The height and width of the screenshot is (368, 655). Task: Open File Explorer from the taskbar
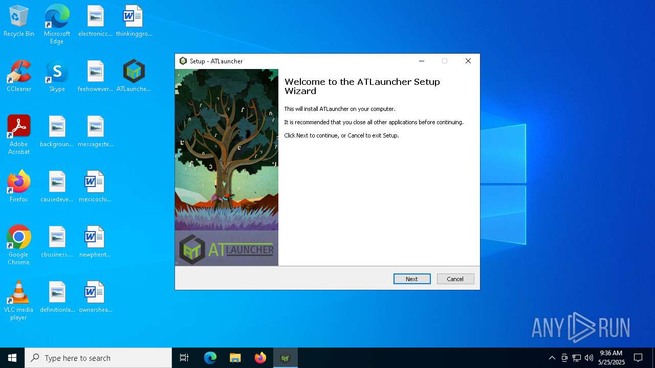pyautogui.click(x=235, y=358)
